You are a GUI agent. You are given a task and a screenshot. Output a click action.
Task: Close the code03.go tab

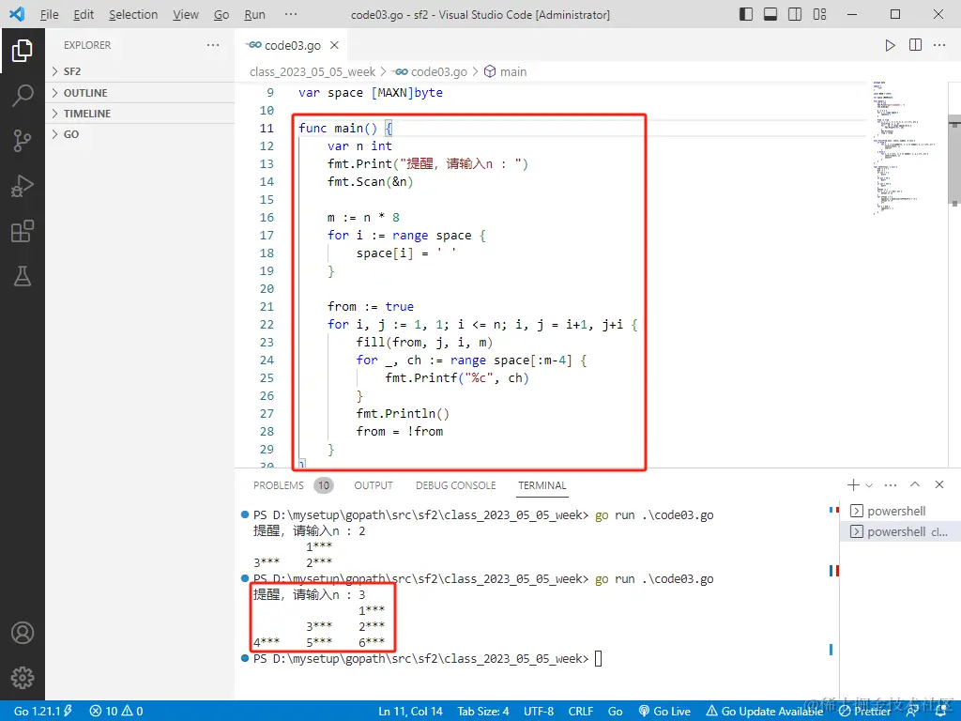(x=335, y=45)
